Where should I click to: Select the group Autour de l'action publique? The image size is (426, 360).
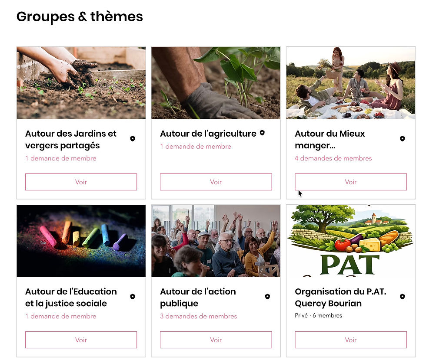[x=198, y=297]
